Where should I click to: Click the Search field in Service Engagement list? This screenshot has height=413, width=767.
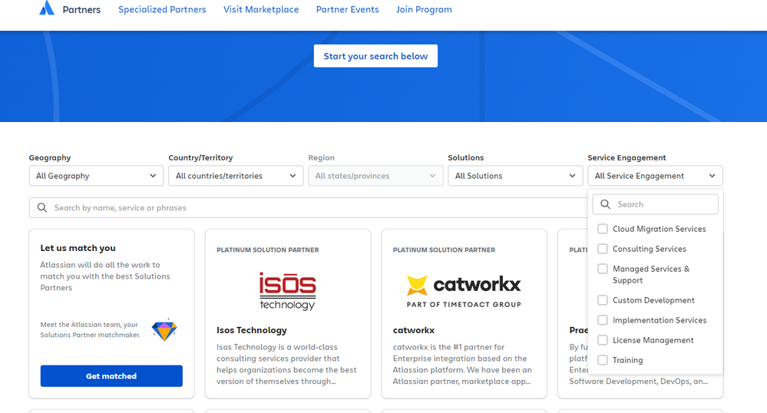[655, 204]
